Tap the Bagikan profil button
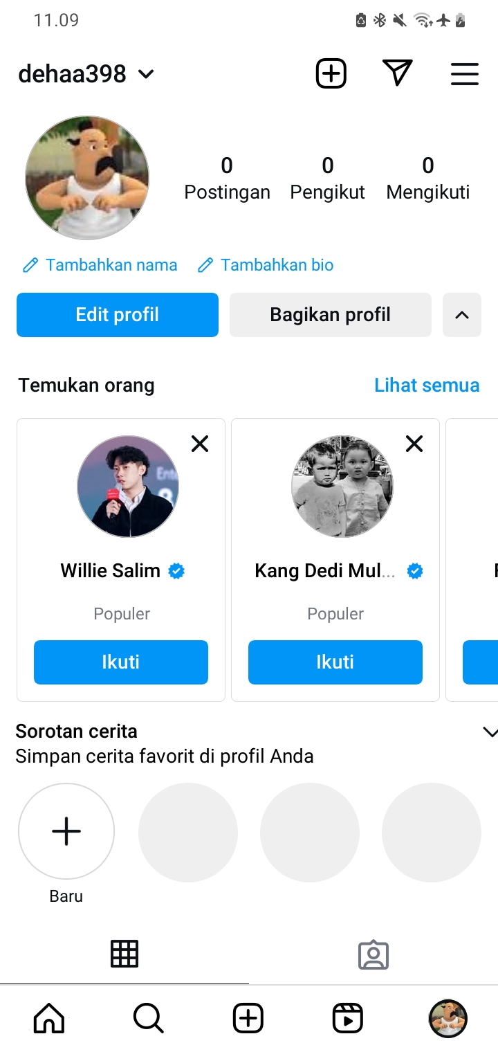This screenshot has height=1052, width=498. pos(330,315)
